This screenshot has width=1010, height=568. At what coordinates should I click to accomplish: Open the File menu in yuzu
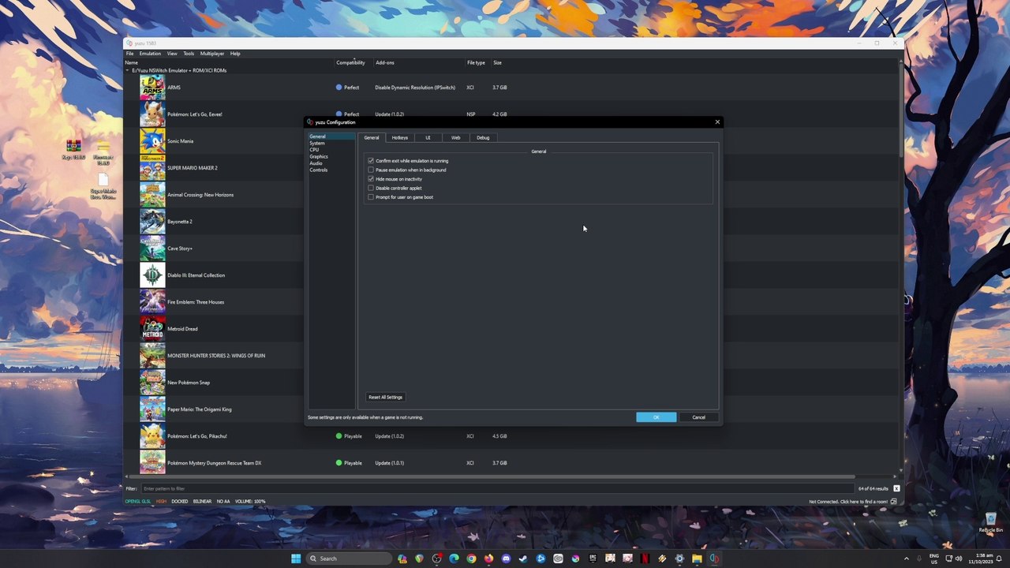(129, 54)
